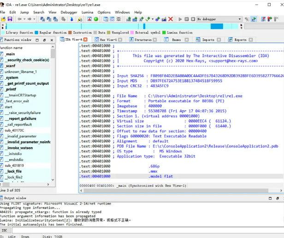Click the disassembly horizontal scrollbar

pos(176,190)
